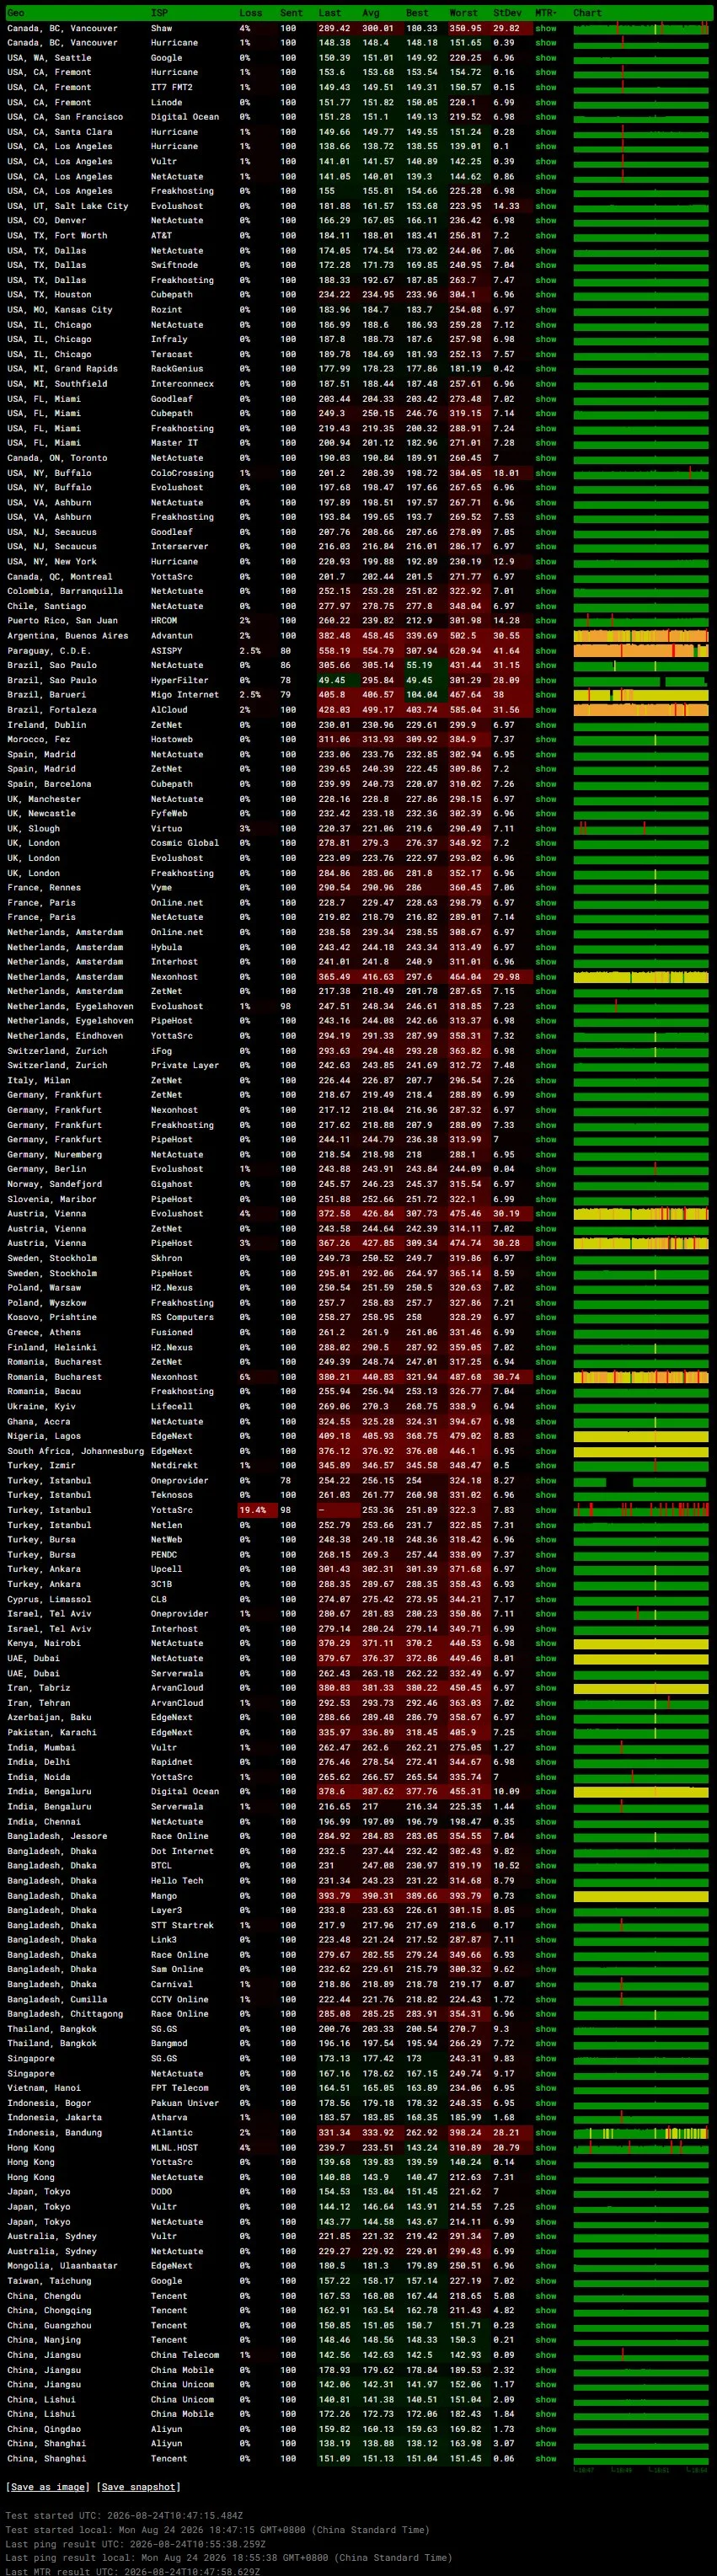Show MTR for Salt Lake City Evoluhost
Screen dimensions: 717x2576
pos(545,206)
